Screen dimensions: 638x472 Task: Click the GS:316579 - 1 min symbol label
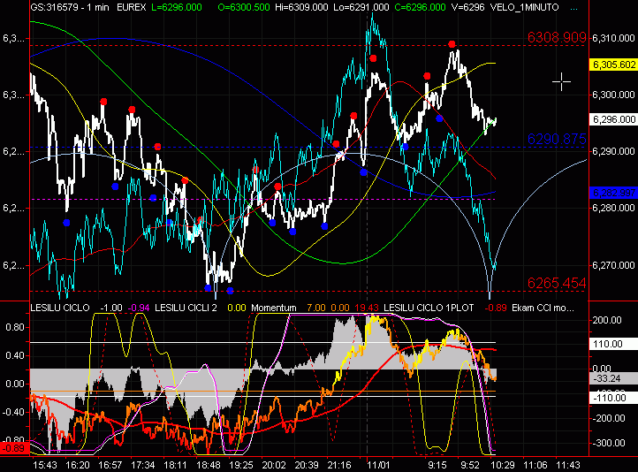click(x=70, y=7)
